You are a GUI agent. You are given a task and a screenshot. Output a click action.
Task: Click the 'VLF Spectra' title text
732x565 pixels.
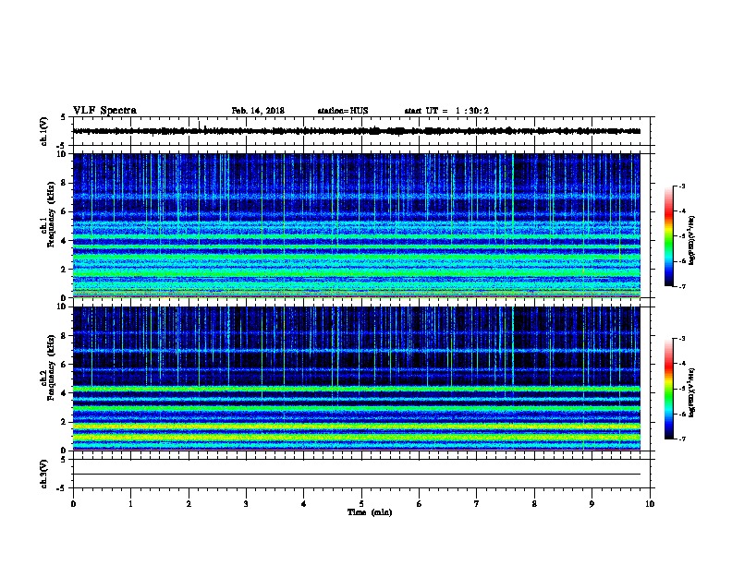click(104, 111)
